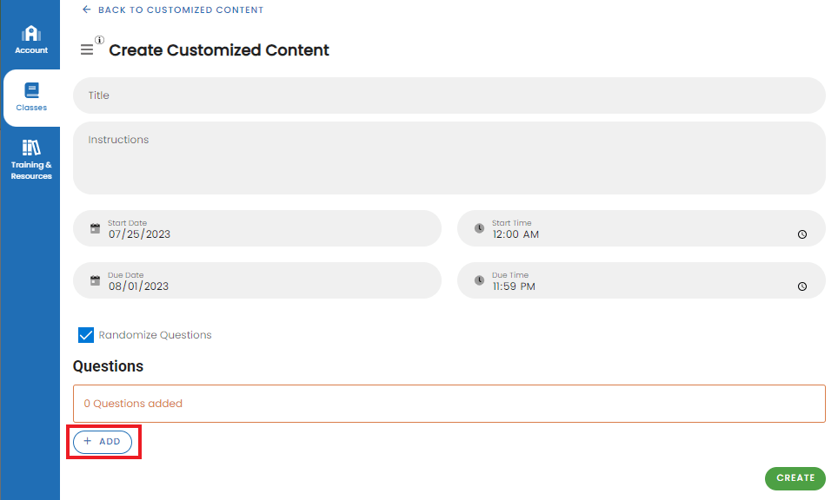Click the back arrow icon at top
The image size is (838, 500).
tap(86, 10)
